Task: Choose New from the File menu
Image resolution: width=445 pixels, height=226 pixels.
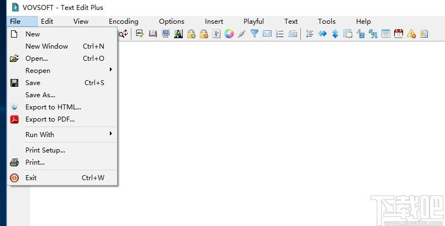Action: tap(62, 34)
